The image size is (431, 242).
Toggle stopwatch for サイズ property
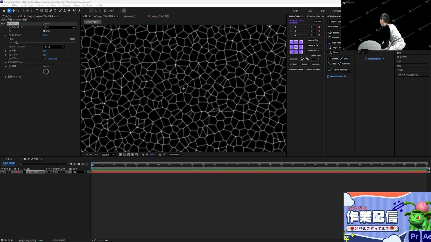[10, 54]
